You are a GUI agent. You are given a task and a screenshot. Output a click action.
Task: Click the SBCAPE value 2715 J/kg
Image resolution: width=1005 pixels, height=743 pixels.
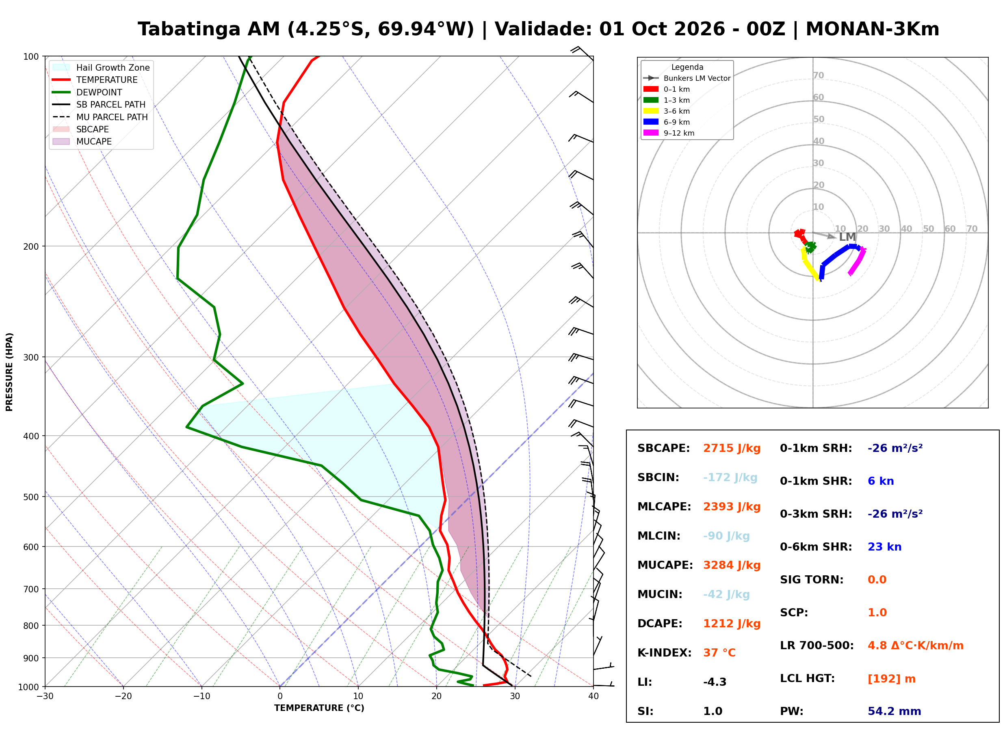coord(732,448)
